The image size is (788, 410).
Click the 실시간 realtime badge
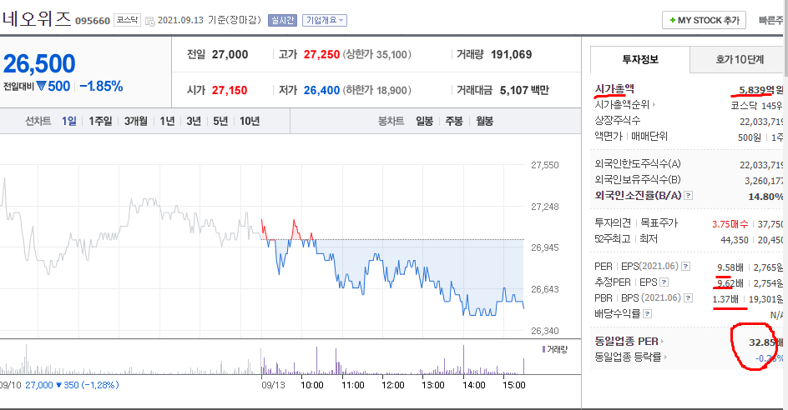pyautogui.click(x=282, y=20)
